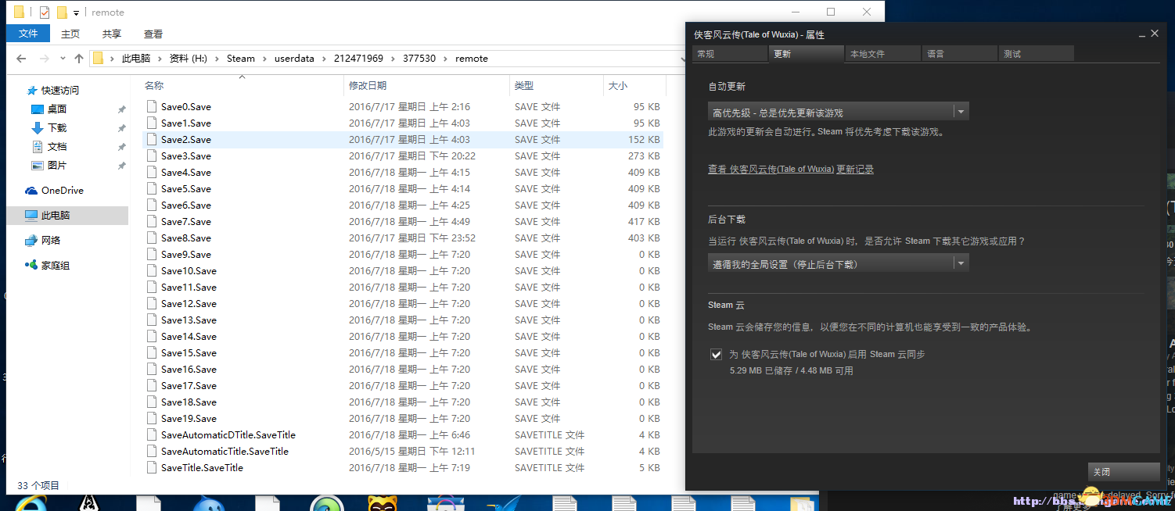This screenshot has width=1175, height=511.
Task: Click the 417 KB size of Save7.Save
Action: [644, 221]
